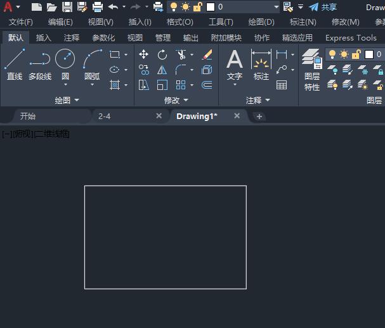Activate the Copy tool
The width and height of the screenshot is (385, 328).
coord(143,70)
